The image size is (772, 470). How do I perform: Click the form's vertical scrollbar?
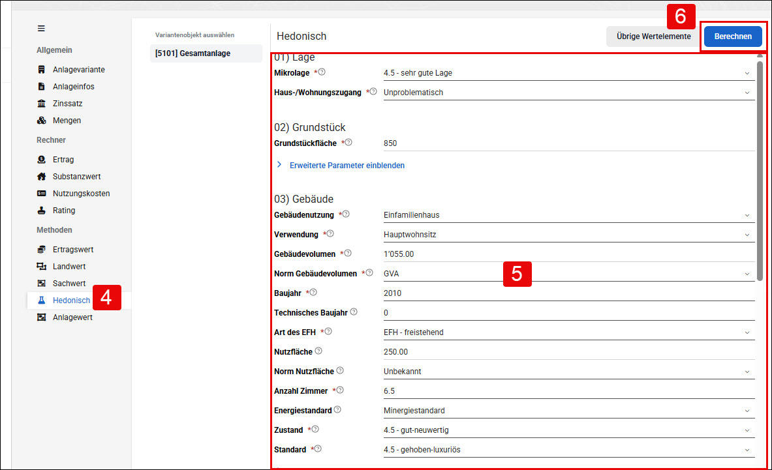click(760, 169)
